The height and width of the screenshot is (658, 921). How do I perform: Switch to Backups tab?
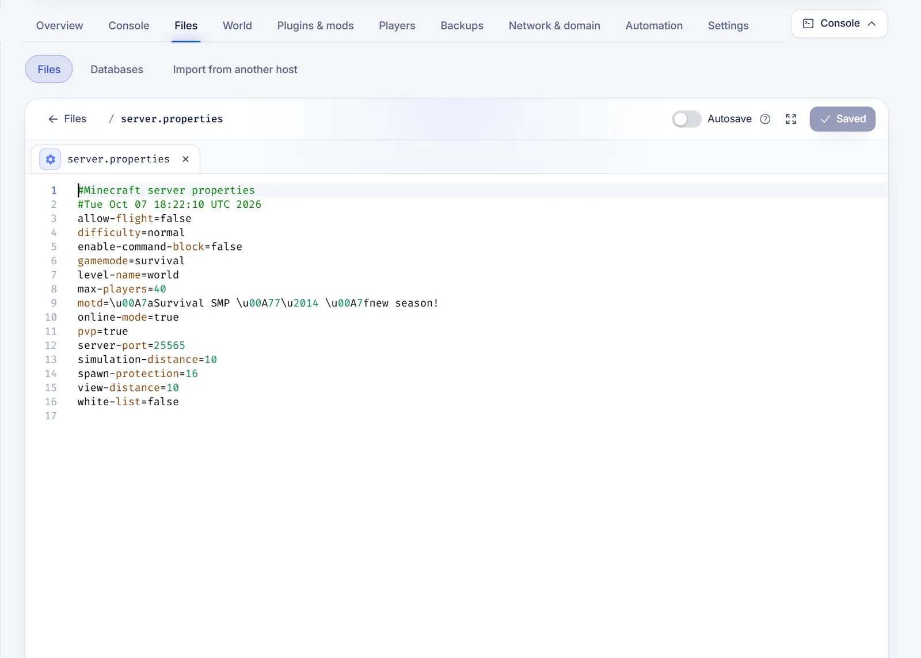pyautogui.click(x=462, y=26)
